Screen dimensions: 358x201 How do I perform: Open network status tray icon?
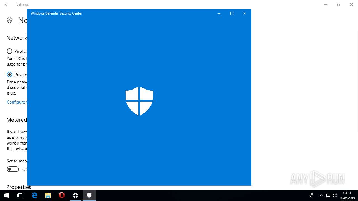pyautogui.click(x=328, y=195)
